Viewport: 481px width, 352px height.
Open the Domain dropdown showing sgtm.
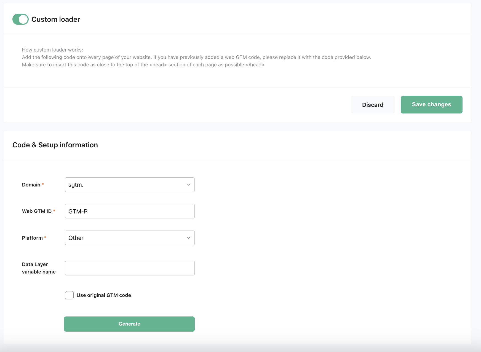[130, 185]
